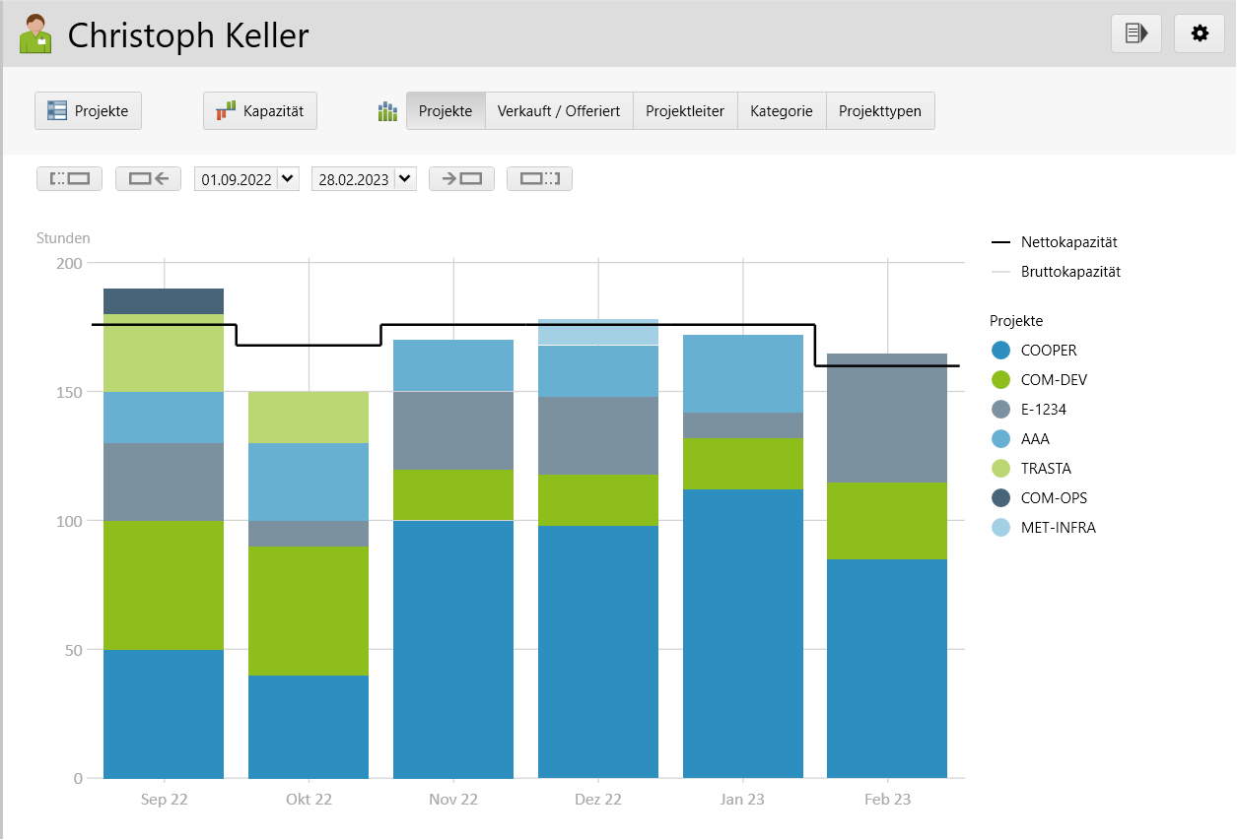This screenshot has width=1237, height=840.
Task: Open the export report icon
Action: pyautogui.click(x=1135, y=32)
